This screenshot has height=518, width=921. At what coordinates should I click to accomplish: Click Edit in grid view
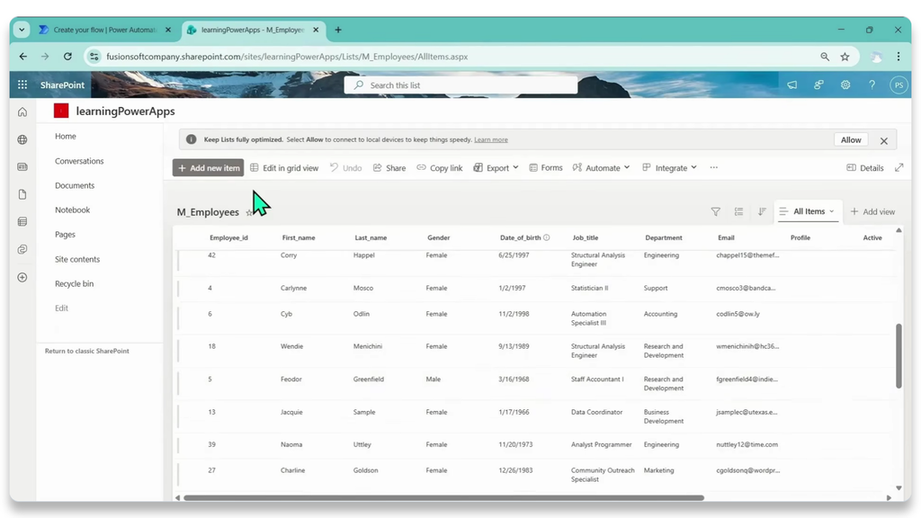pyautogui.click(x=284, y=167)
